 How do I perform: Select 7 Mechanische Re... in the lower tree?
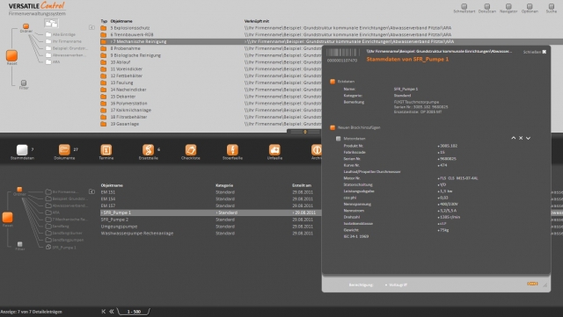(69, 219)
